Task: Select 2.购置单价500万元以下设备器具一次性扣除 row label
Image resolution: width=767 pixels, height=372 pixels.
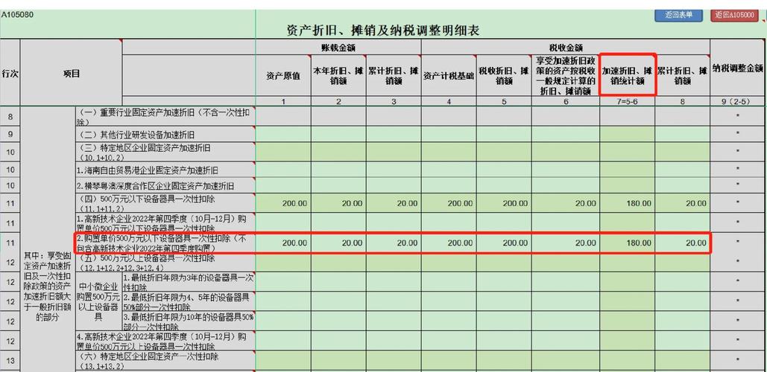Action: click(164, 243)
